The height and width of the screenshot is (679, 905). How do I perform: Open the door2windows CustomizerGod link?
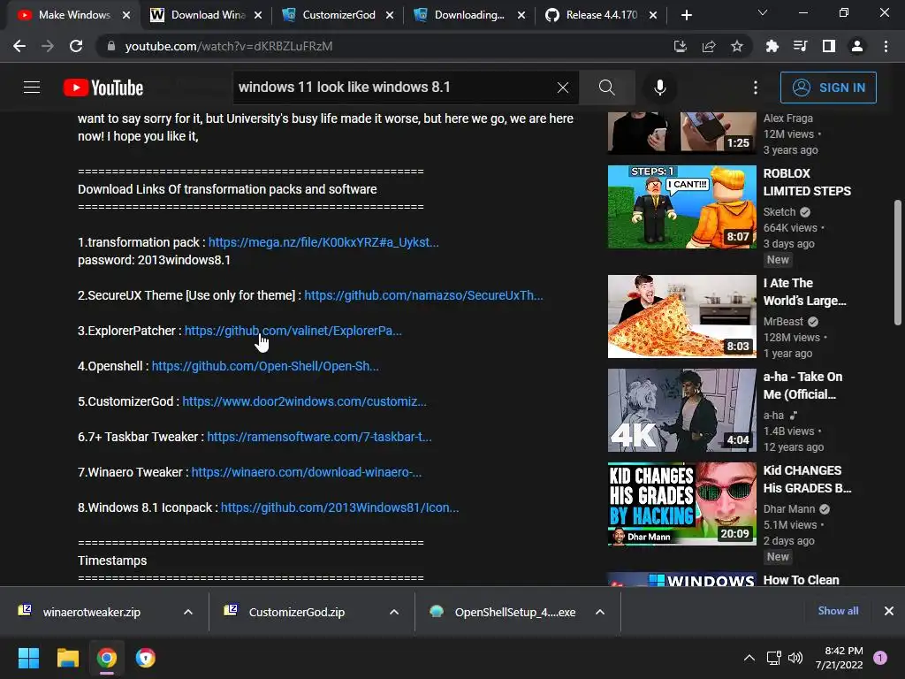pyautogui.click(x=304, y=401)
